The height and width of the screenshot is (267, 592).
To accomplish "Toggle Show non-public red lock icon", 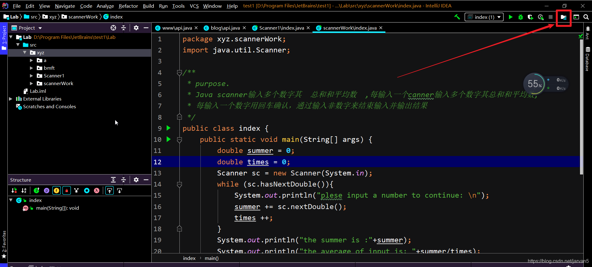I will [x=67, y=191].
